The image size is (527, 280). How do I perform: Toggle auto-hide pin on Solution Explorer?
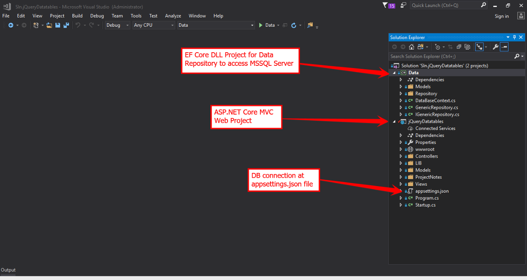(x=514, y=37)
